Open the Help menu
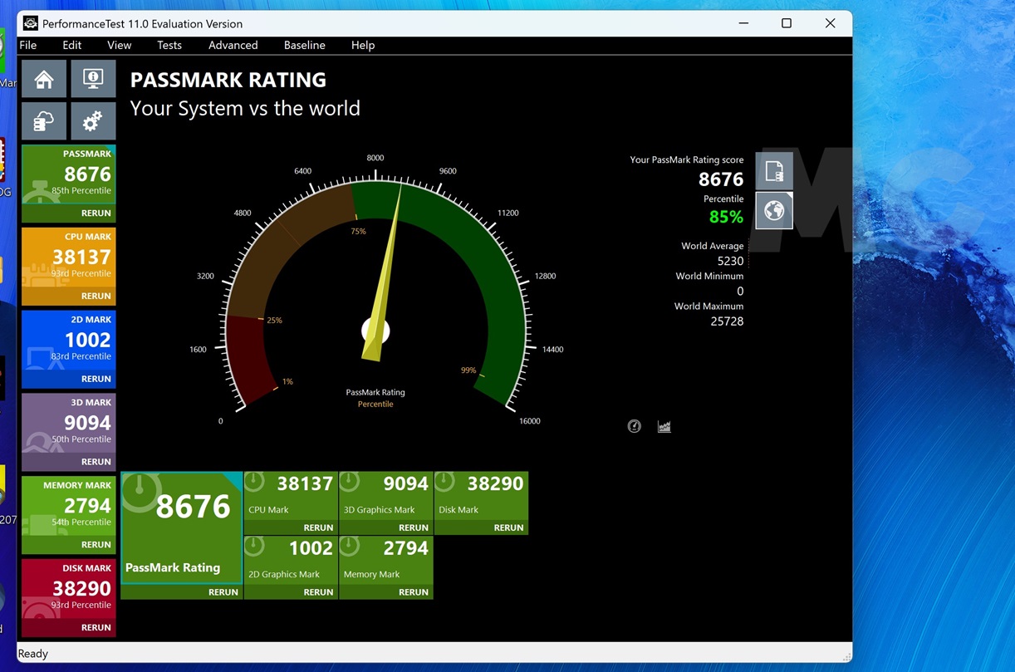 pos(363,45)
